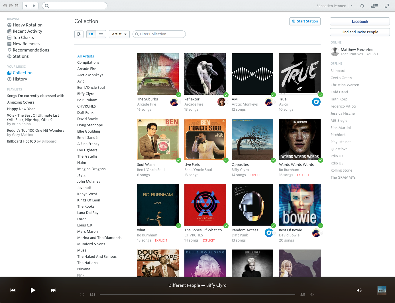This screenshot has width=395, height=303.
Task: Switch to list view
Action: point(101,34)
